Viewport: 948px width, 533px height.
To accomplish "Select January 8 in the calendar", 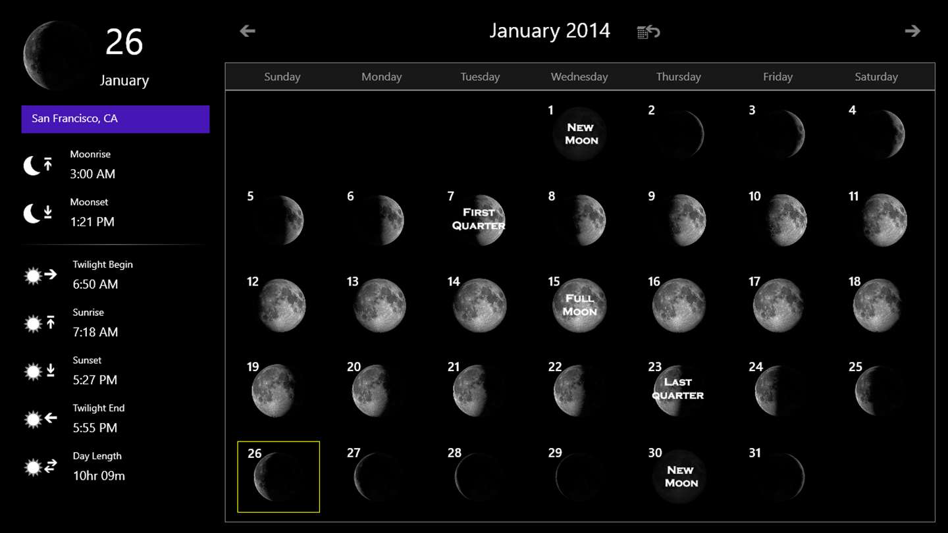I will click(579, 219).
